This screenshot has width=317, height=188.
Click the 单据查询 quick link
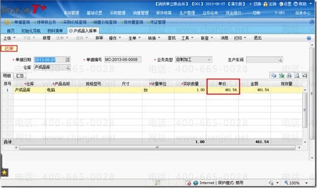click(x=20, y=22)
